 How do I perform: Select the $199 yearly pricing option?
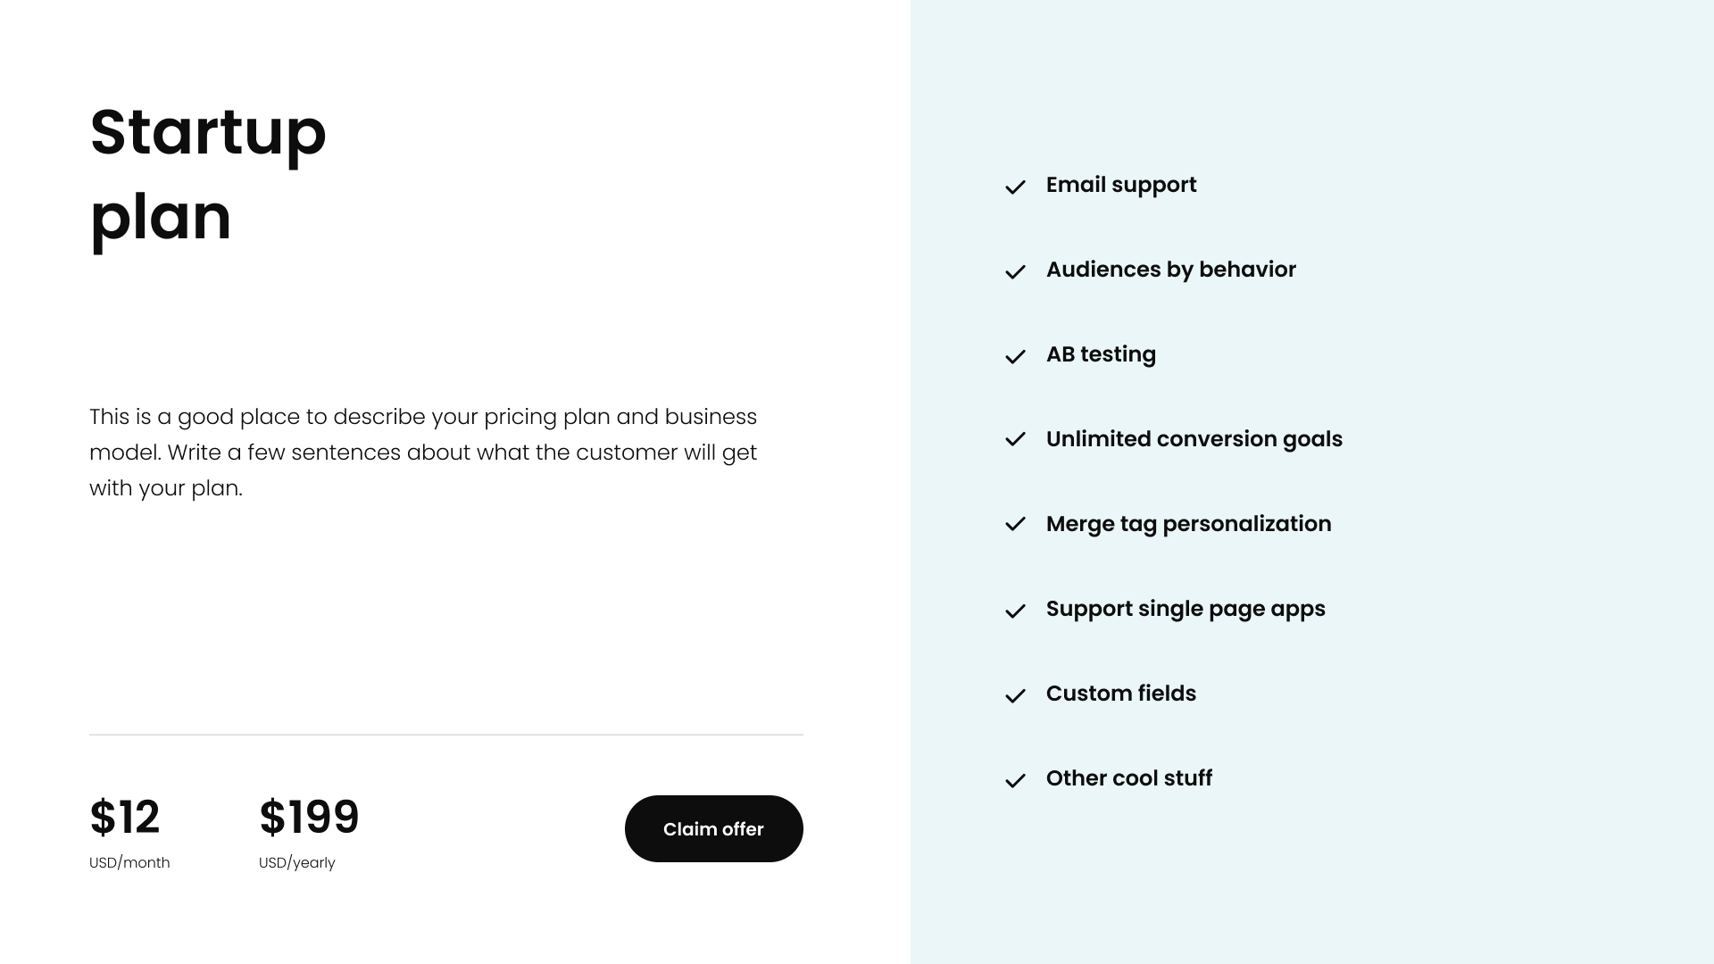pos(309,816)
